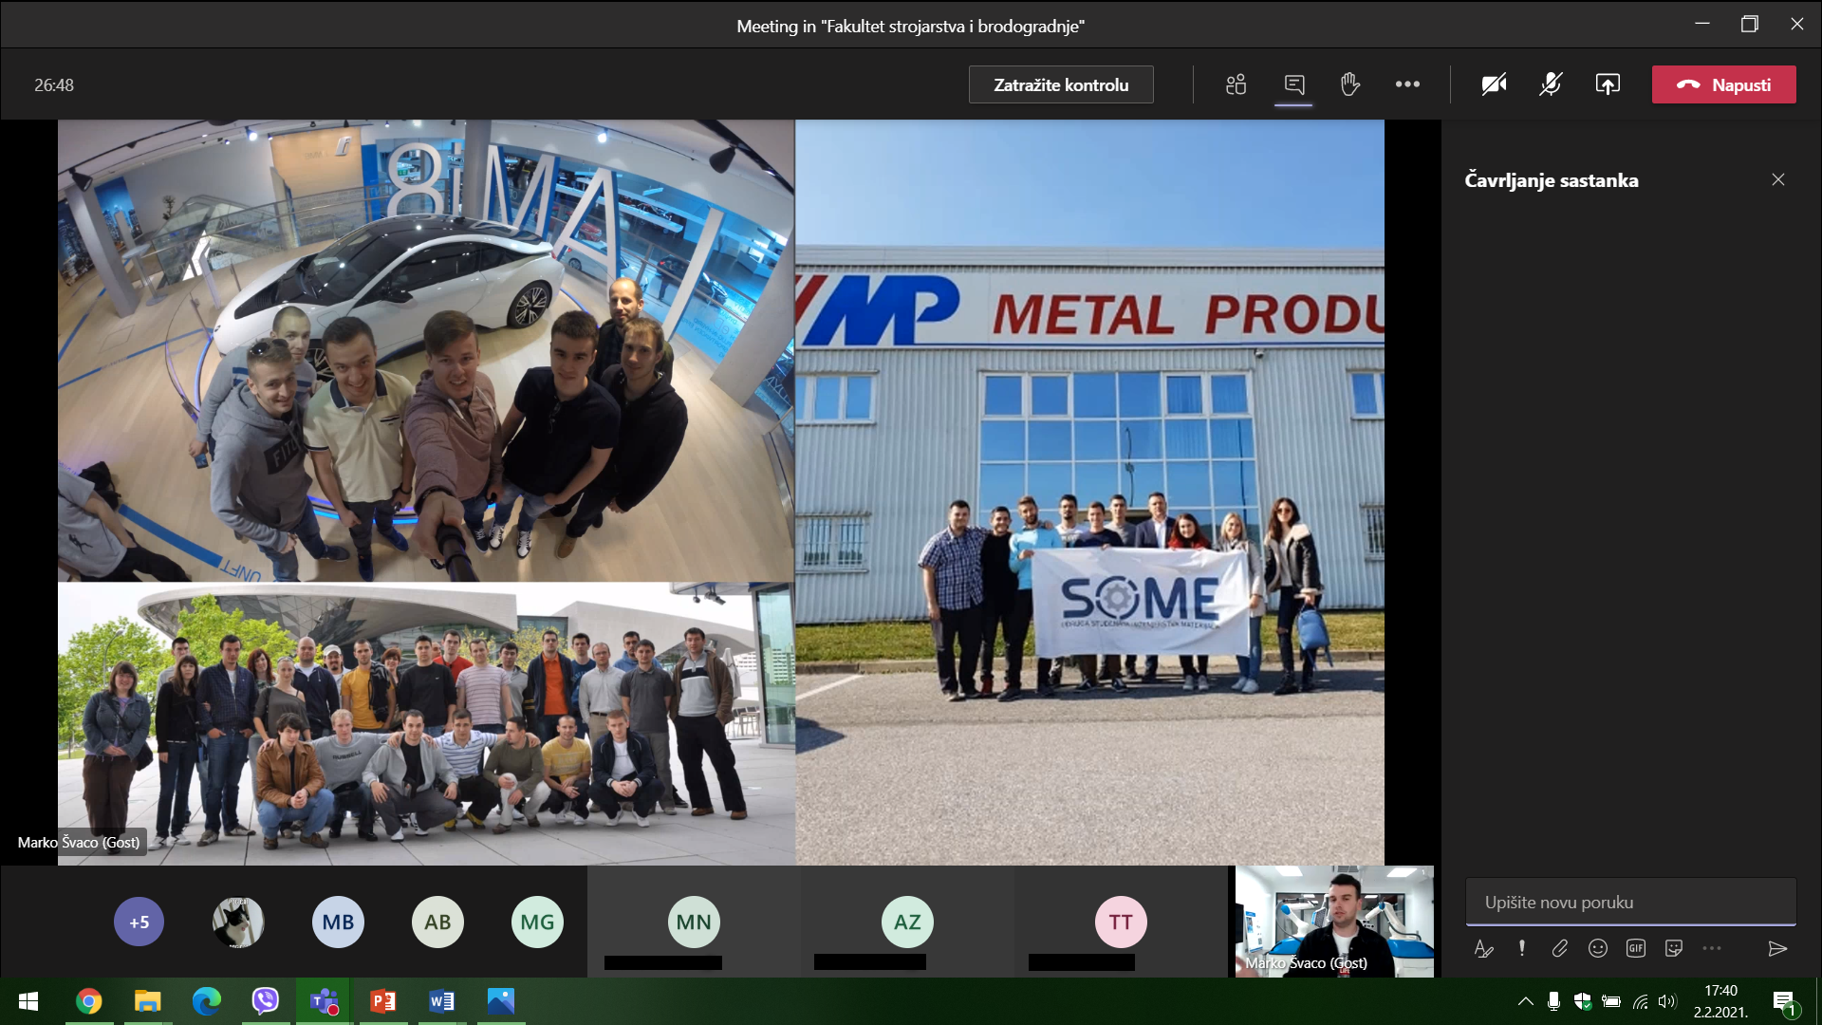Switch to PowerPoint from taskbar
Screen dimensions: 1822x1025
(382, 1001)
